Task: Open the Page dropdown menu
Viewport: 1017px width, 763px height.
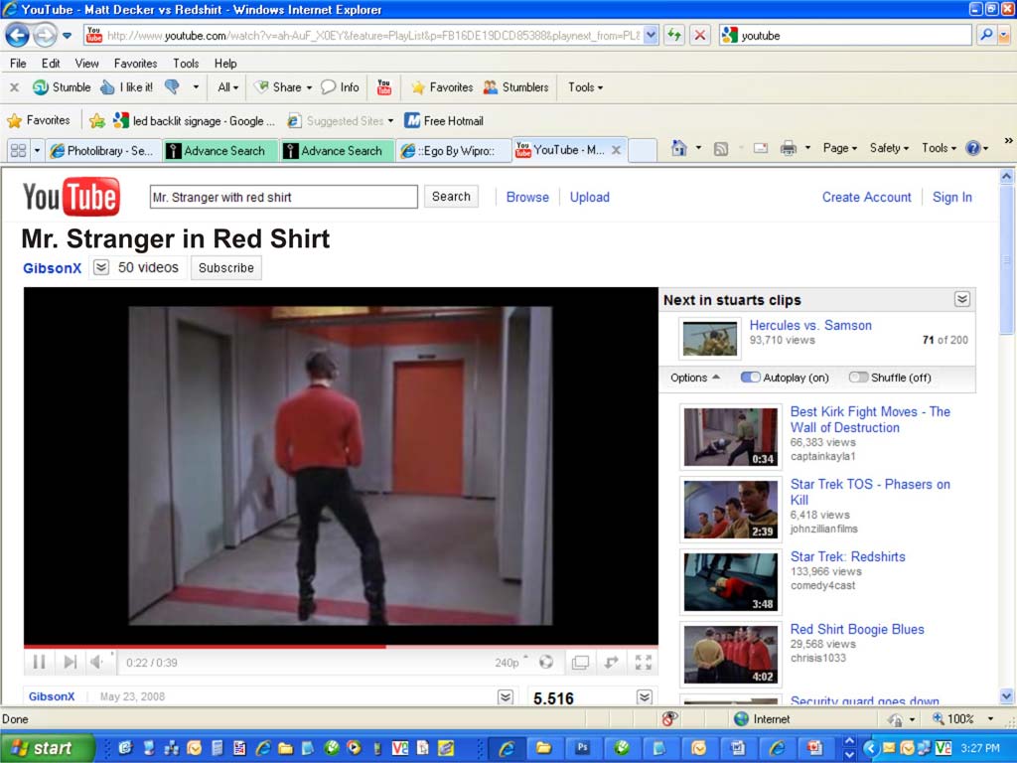Action: [840, 149]
